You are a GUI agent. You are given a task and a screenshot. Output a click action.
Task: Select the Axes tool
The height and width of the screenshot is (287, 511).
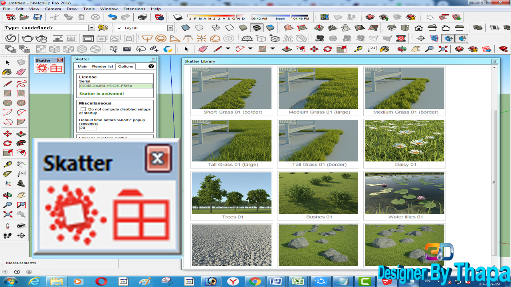pos(8,184)
